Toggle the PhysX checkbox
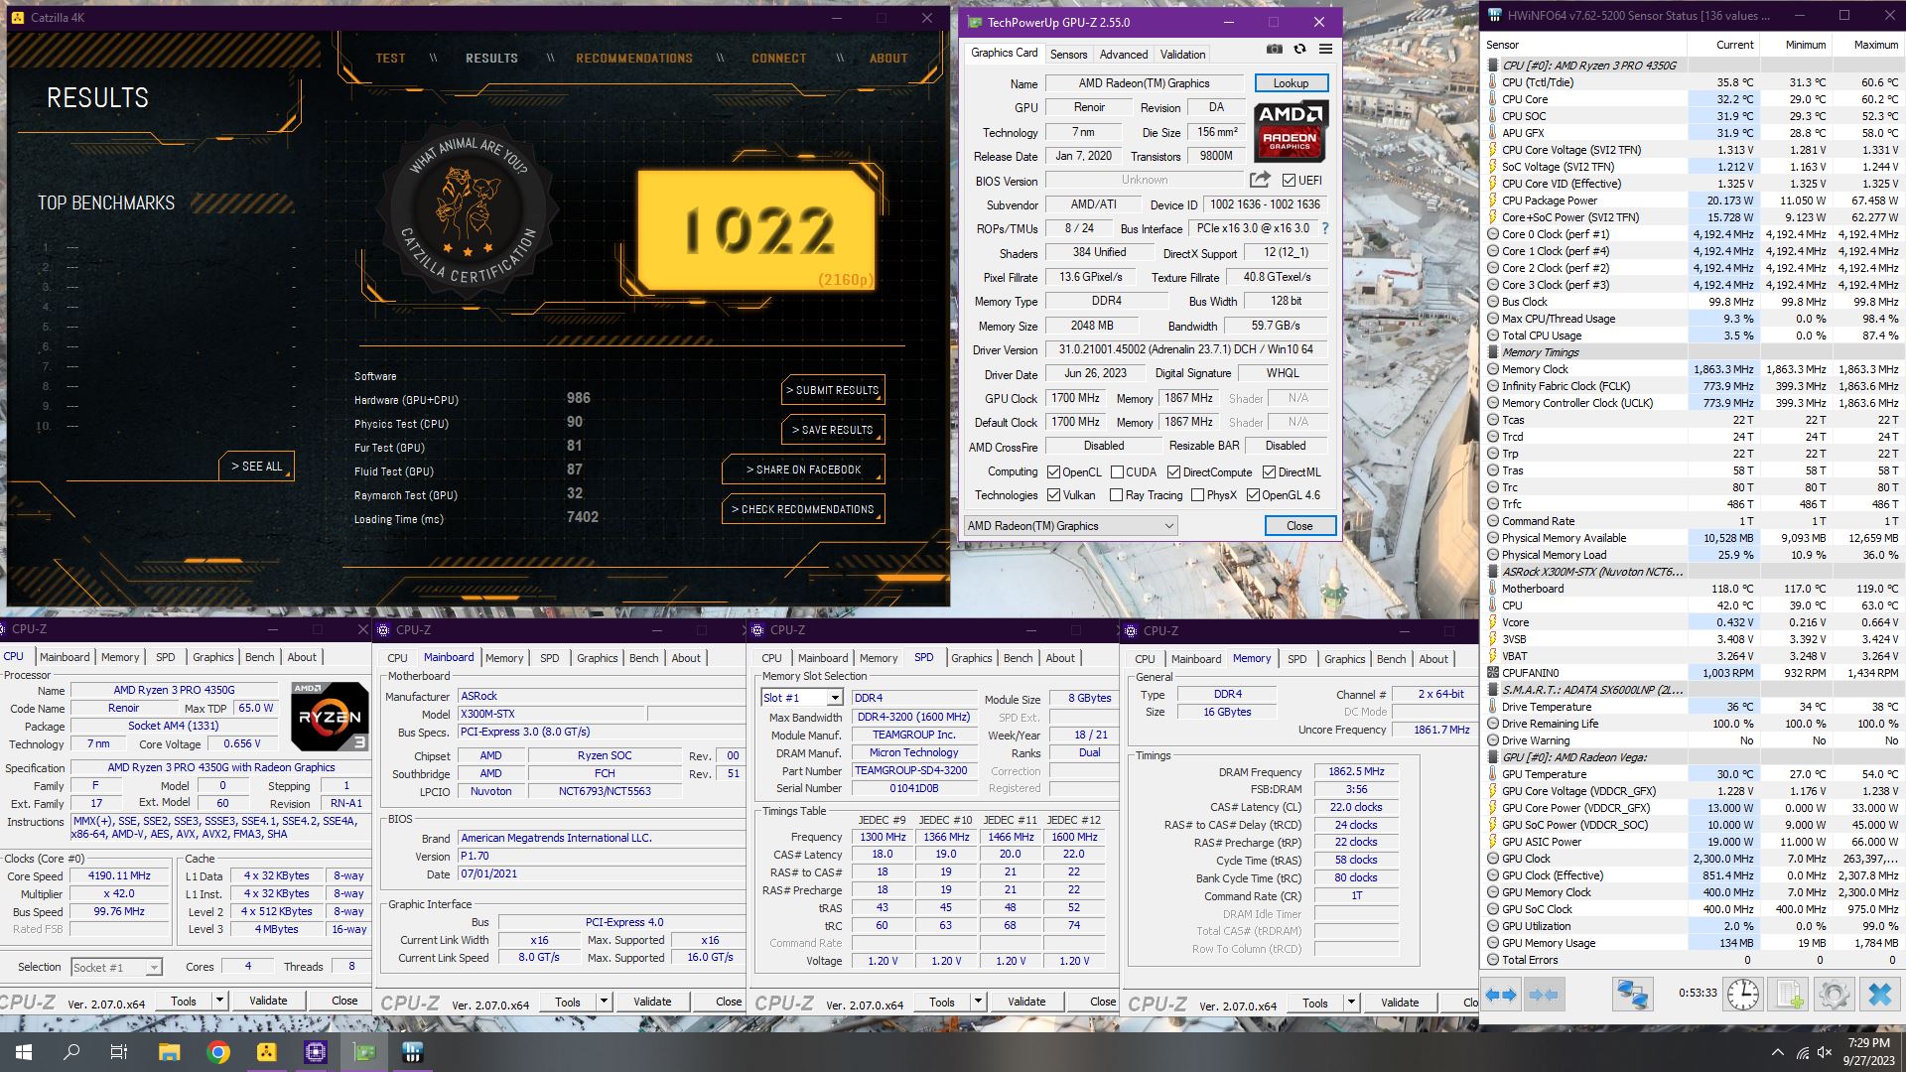The image size is (1906, 1072). (x=1197, y=494)
